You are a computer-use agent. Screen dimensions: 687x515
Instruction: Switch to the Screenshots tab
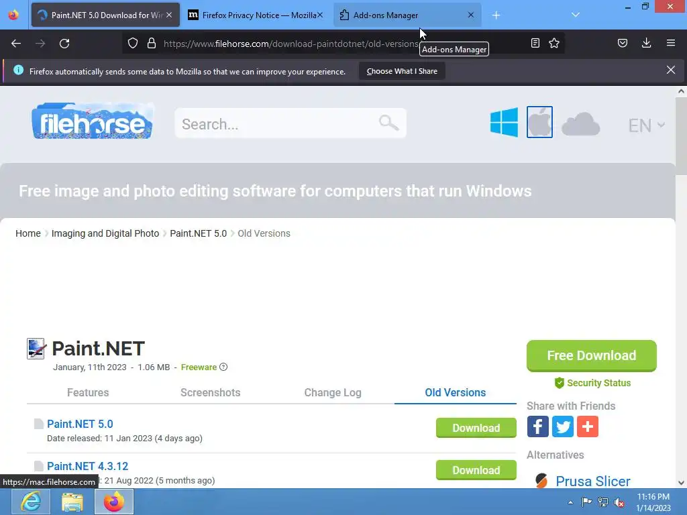[210, 392]
